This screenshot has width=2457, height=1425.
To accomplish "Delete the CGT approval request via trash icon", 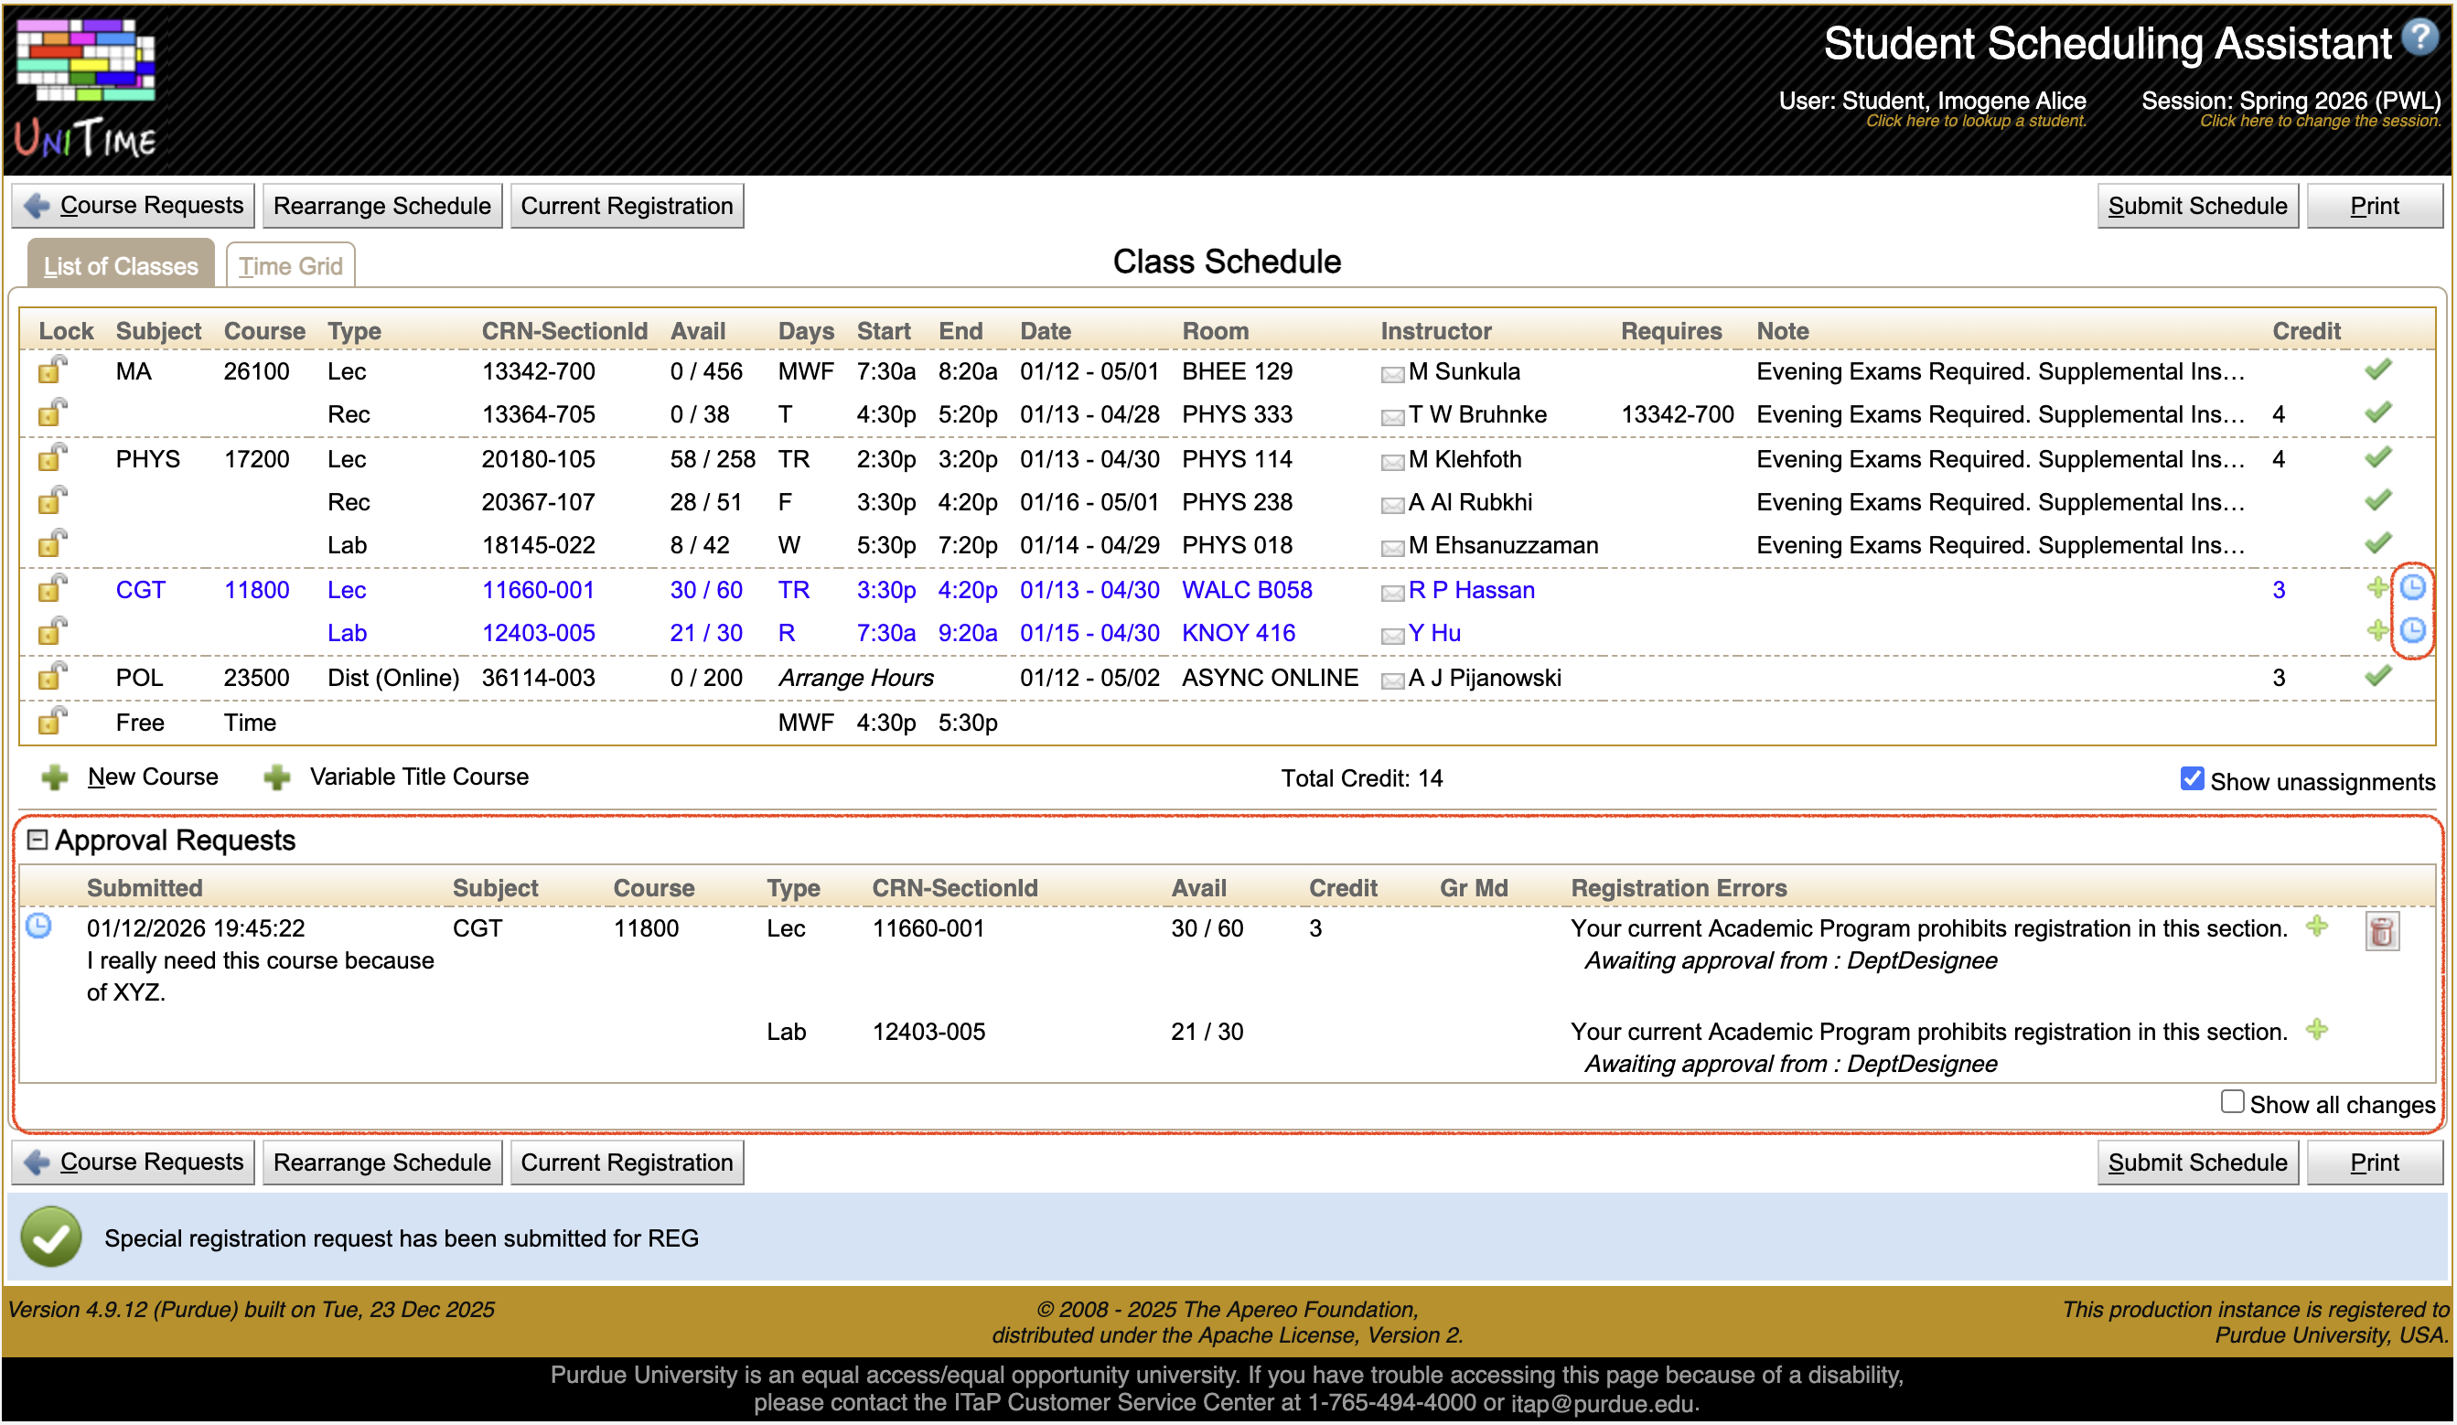I will tap(2383, 932).
